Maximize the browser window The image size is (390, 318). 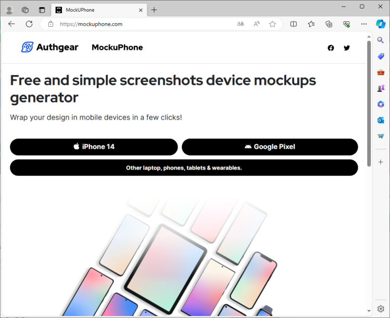pos(362,7)
